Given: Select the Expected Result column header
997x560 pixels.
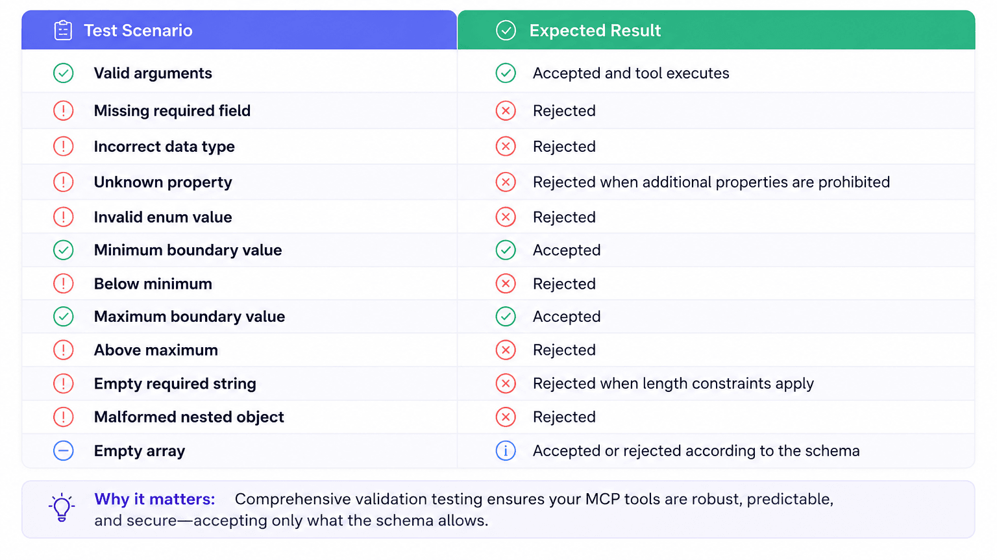Looking at the screenshot, I should (717, 30).
